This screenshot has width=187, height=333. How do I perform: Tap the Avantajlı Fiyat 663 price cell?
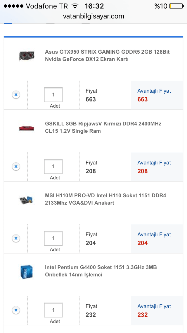tap(157, 95)
